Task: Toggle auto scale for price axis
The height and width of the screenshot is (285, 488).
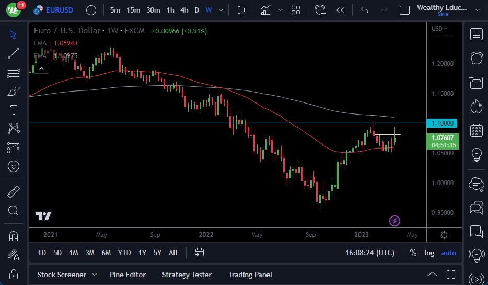Action: click(x=448, y=253)
